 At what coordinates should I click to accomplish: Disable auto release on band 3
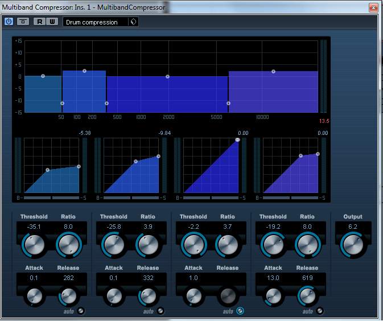[240, 311]
